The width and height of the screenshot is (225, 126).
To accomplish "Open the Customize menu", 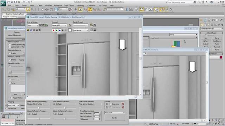I will [x=91, y=6].
